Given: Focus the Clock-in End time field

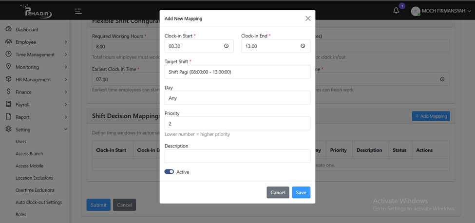Looking at the screenshot, I should point(276,46).
